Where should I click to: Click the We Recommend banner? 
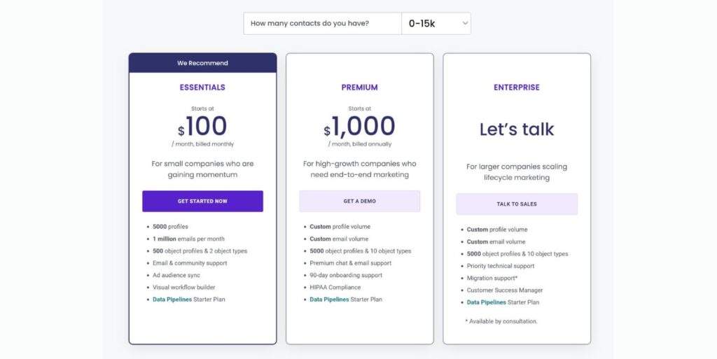tap(202, 63)
